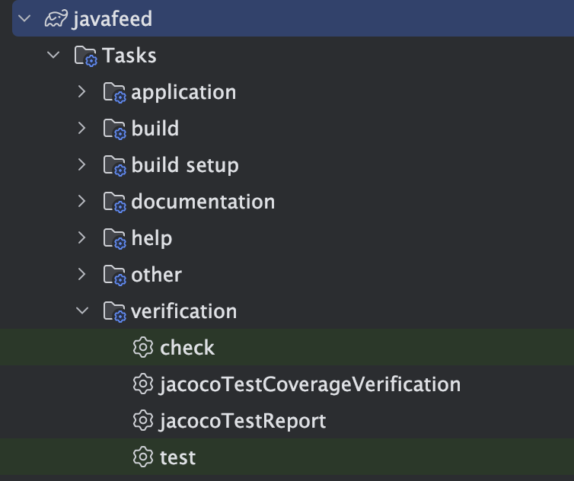Collapse the javafeed project node
The width and height of the screenshot is (574, 481).
[x=24, y=19]
